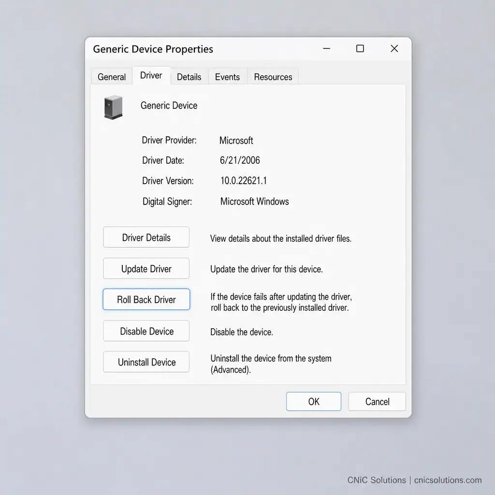Close the Generic Device Properties dialog

[394, 49]
